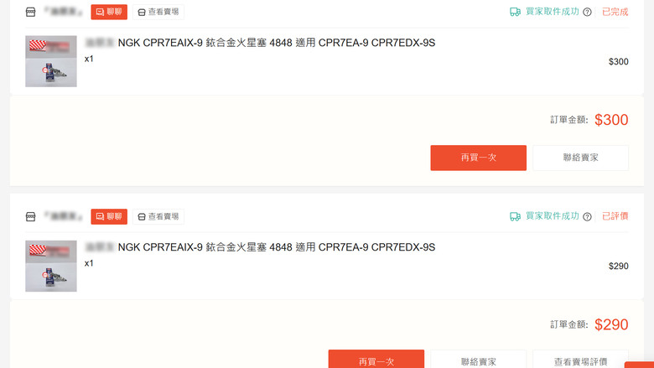Viewport: 654px width, 368px height.
Task: Click the $290 order total amount
Action: [611, 324]
